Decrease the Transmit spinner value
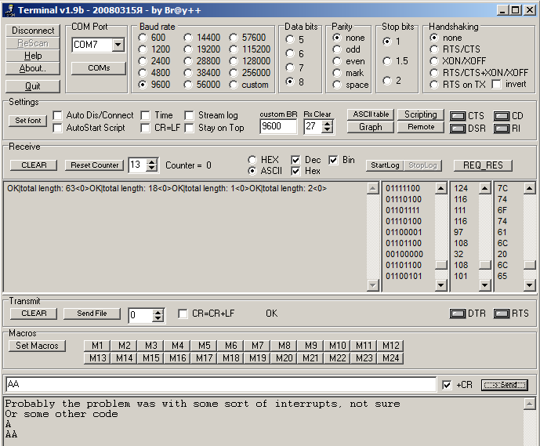Screen dimensions: 540x446 point(158,318)
